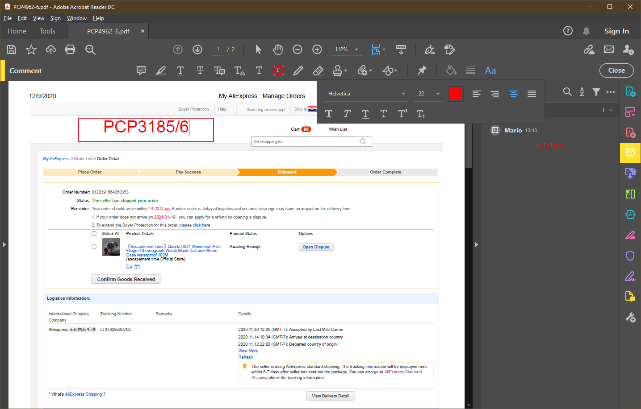
Task: Open the View menu
Action: click(38, 18)
